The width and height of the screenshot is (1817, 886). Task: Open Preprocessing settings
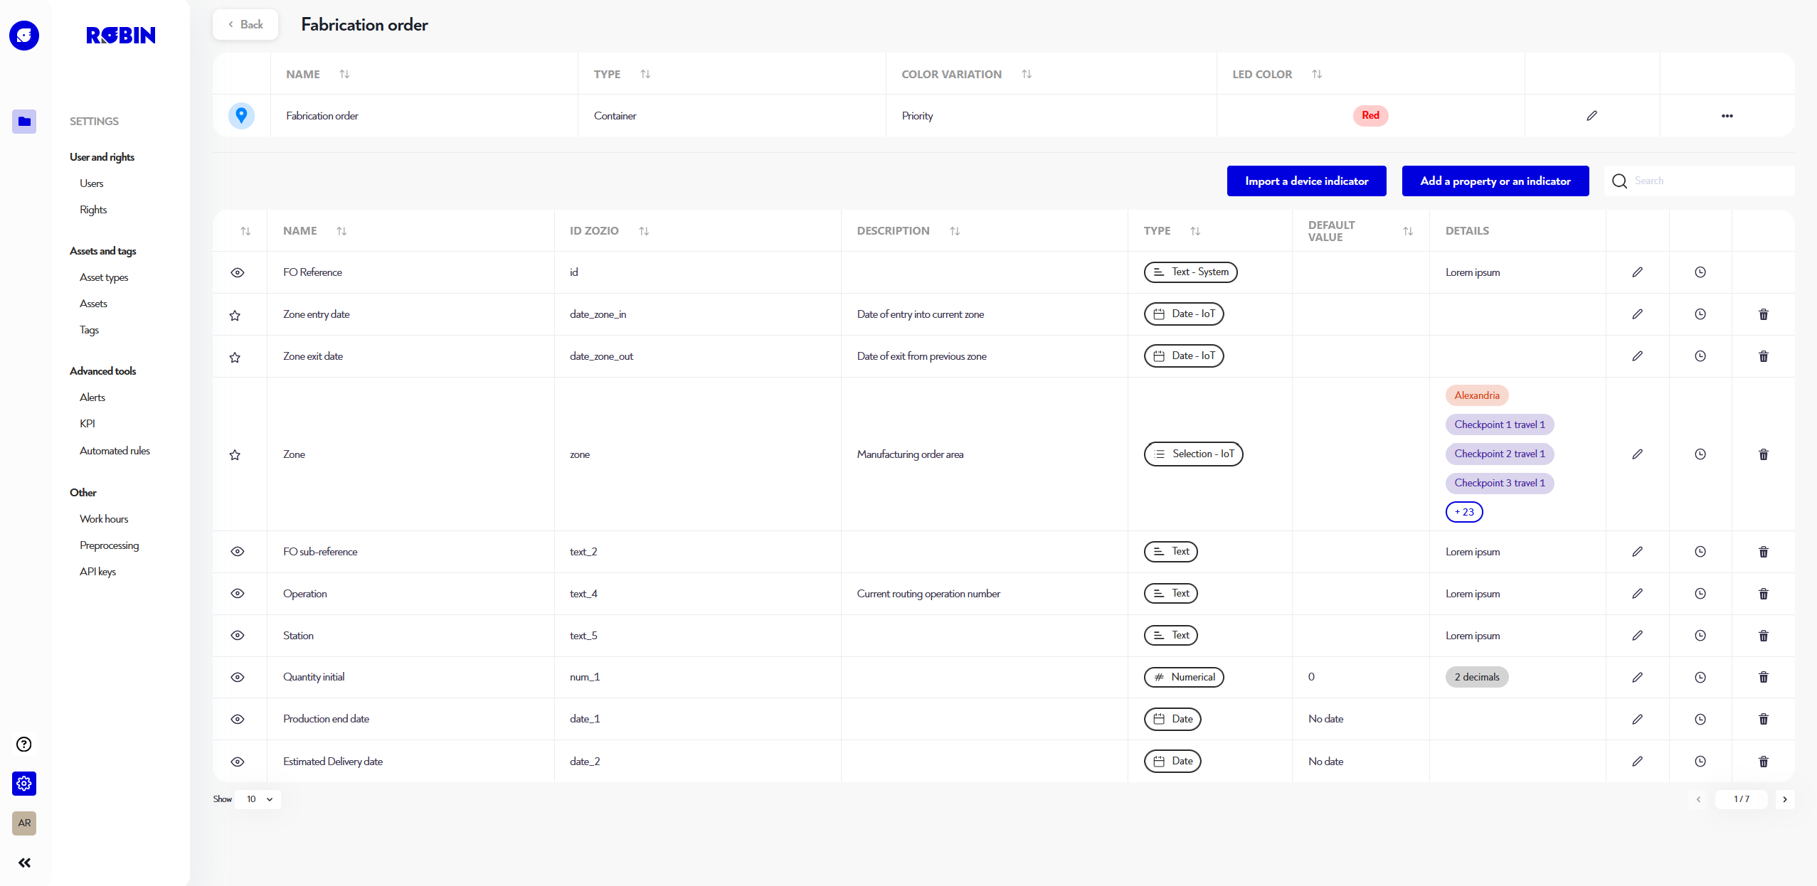(109, 545)
